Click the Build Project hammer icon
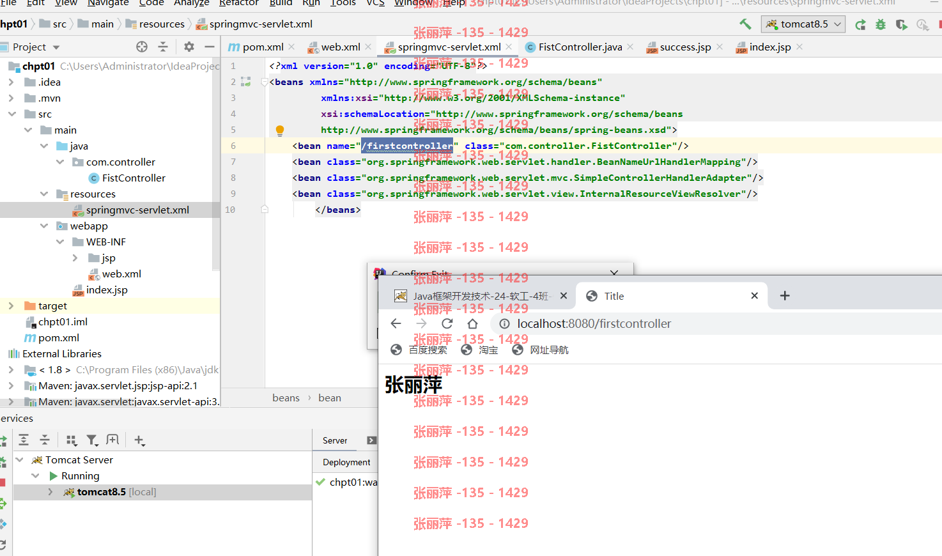This screenshot has height=556, width=942. click(x=745, y=24)
